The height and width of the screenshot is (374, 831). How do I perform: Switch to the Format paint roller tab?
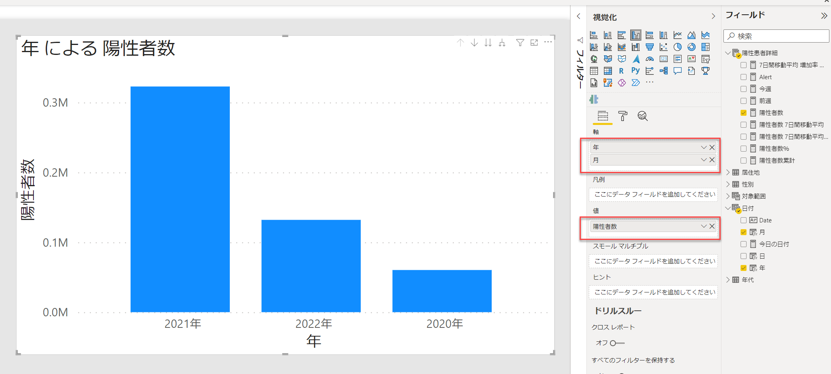tap(623, 116)
